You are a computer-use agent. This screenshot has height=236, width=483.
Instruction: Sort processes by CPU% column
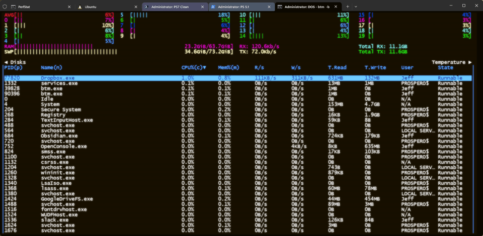point(194,67)
